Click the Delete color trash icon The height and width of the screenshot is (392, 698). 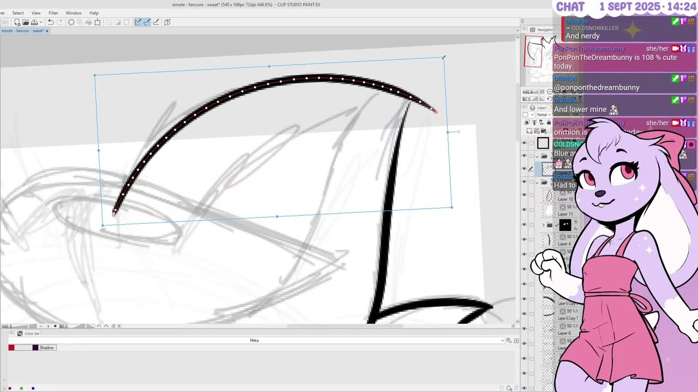click(516, 388)
